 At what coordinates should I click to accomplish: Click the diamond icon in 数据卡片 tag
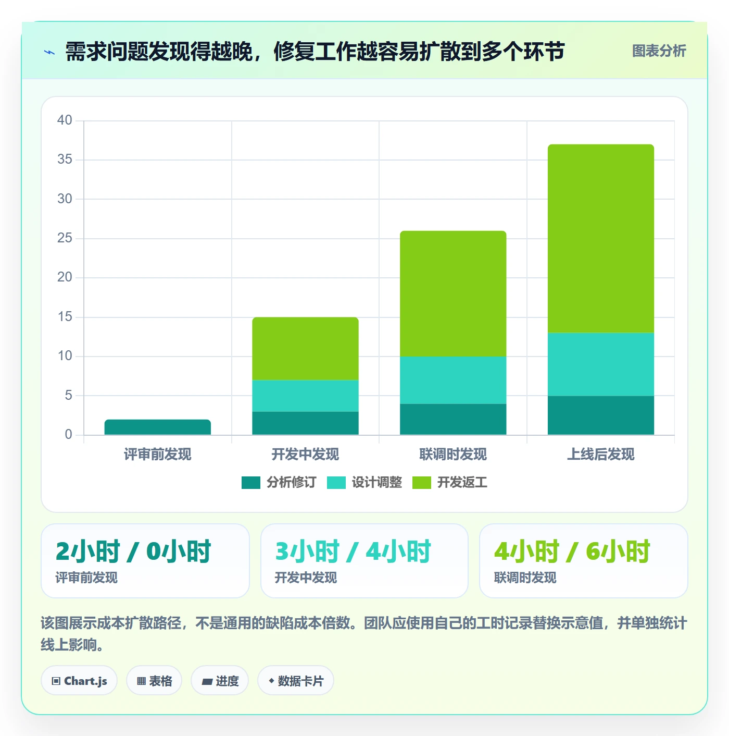coord(271,681)
